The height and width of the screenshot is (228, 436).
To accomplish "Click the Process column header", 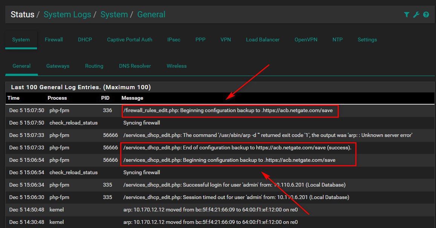I will click(x=57, y=98).
